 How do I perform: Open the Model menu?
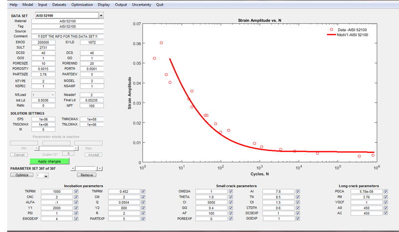pyautogui.click(x=27, y=4)
